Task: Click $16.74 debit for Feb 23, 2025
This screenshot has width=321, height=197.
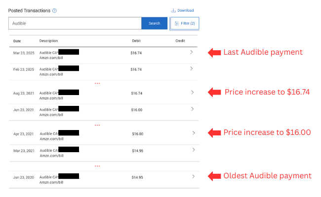Action: point(136,69)
